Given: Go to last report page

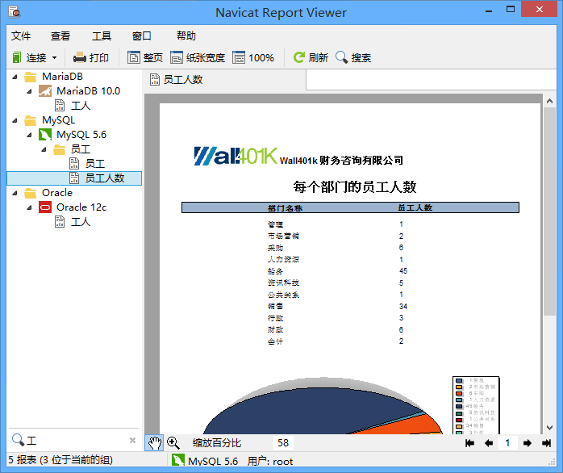Looking at the screenshot, I should [x=547, y=443].
